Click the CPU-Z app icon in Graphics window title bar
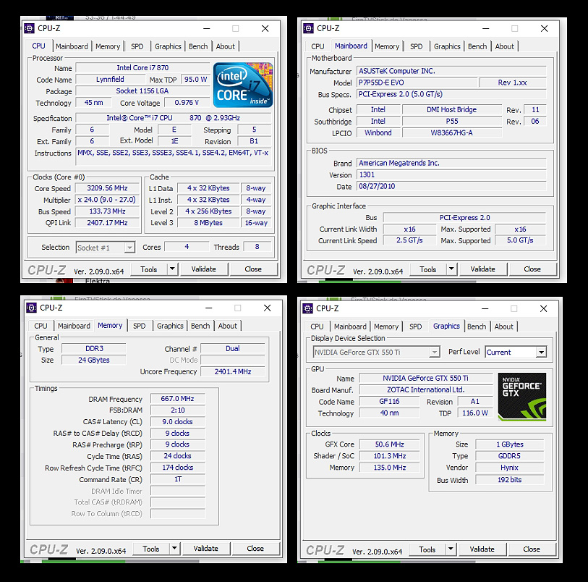588x582 pixels. tap(307, 308)
